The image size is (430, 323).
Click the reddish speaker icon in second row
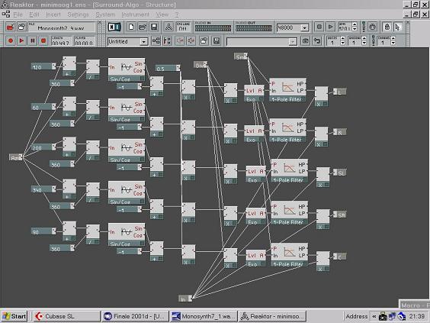[191, 41]
